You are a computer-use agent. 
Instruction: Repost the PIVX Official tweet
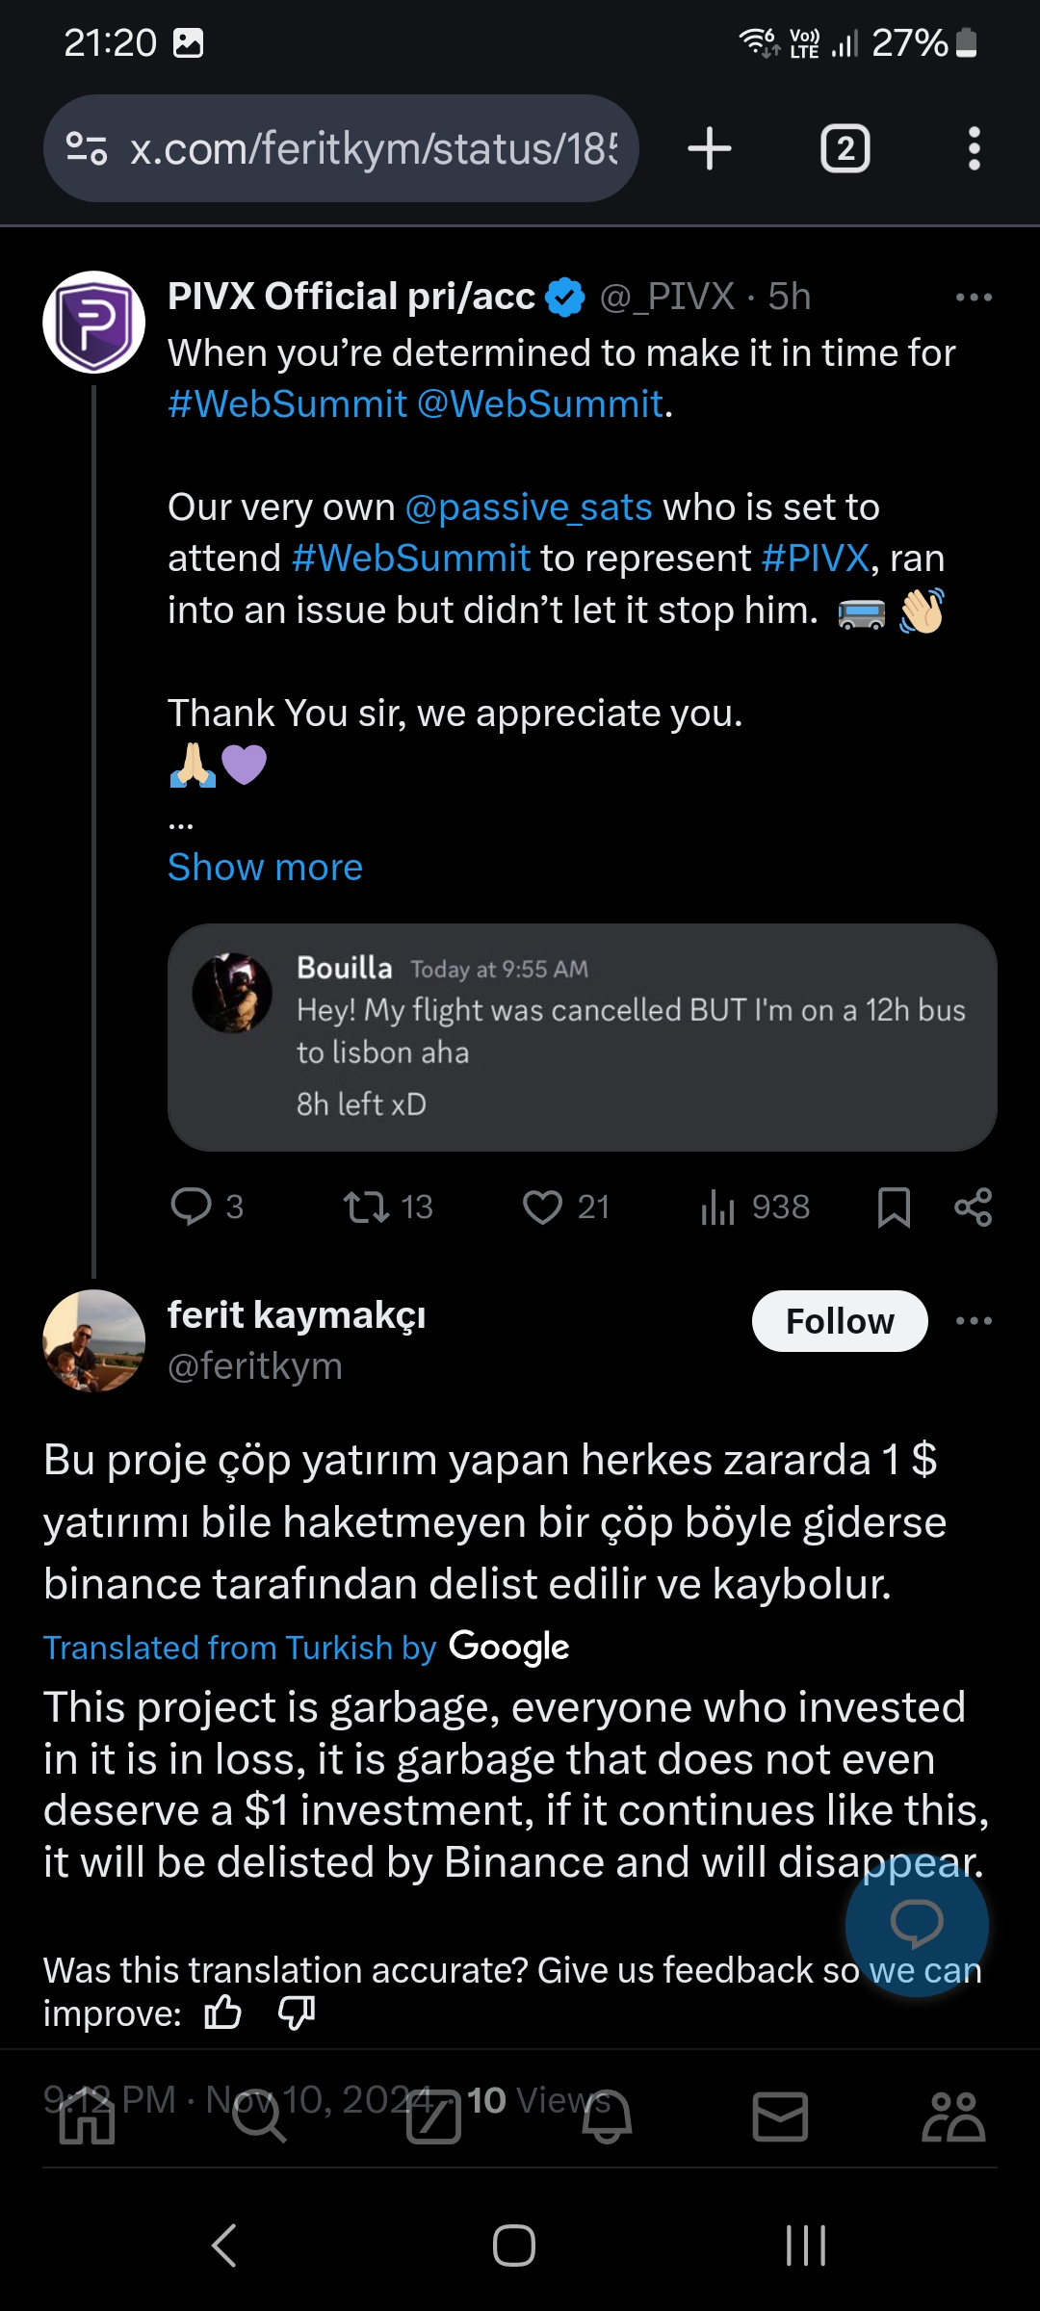pos(366,1207)
